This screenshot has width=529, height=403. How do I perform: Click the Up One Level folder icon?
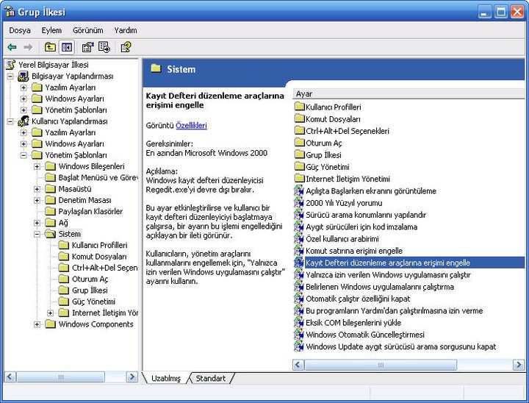point(50,47)
